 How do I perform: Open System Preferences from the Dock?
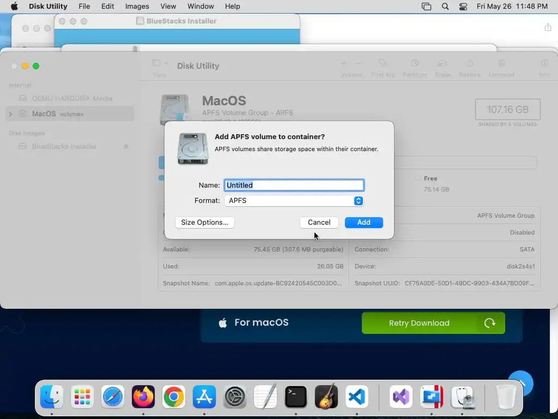(x=235, y=397)
